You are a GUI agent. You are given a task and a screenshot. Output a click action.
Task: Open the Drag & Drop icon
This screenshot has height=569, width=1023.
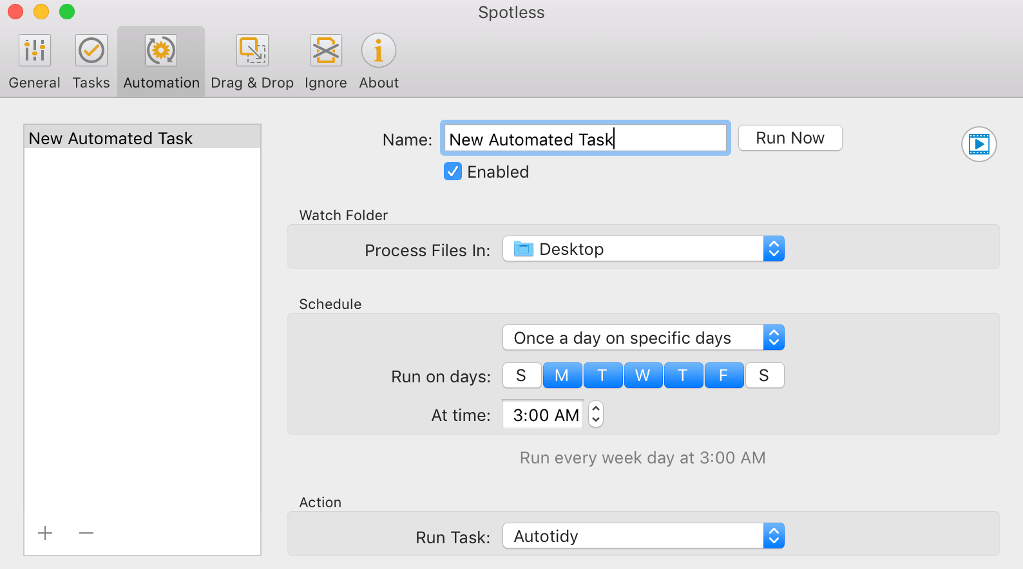pyautogui.click(x=253, y=50)
